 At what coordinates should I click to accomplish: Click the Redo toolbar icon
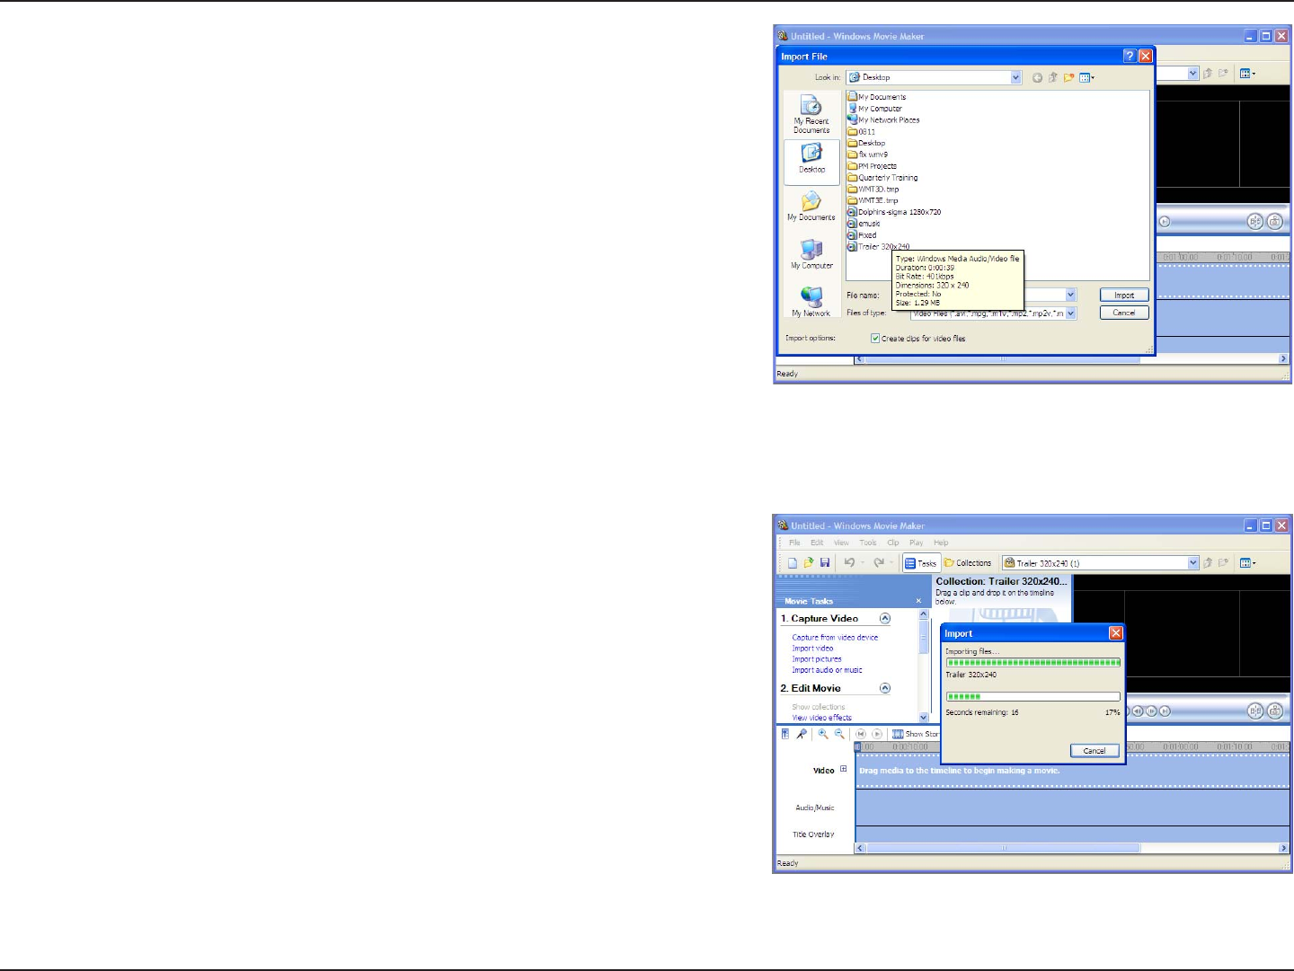pos(879,563)
